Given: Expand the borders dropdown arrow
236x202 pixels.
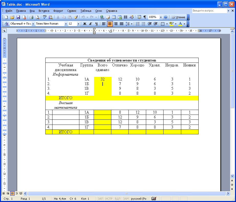Looking at the screenshot, I should point(167,24).
